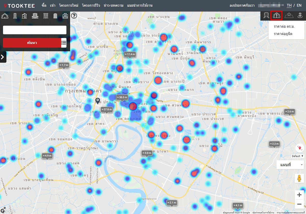The image size is (306, 214).
Task: Show train transit lines on the map
Action: (x=266, y=16)
